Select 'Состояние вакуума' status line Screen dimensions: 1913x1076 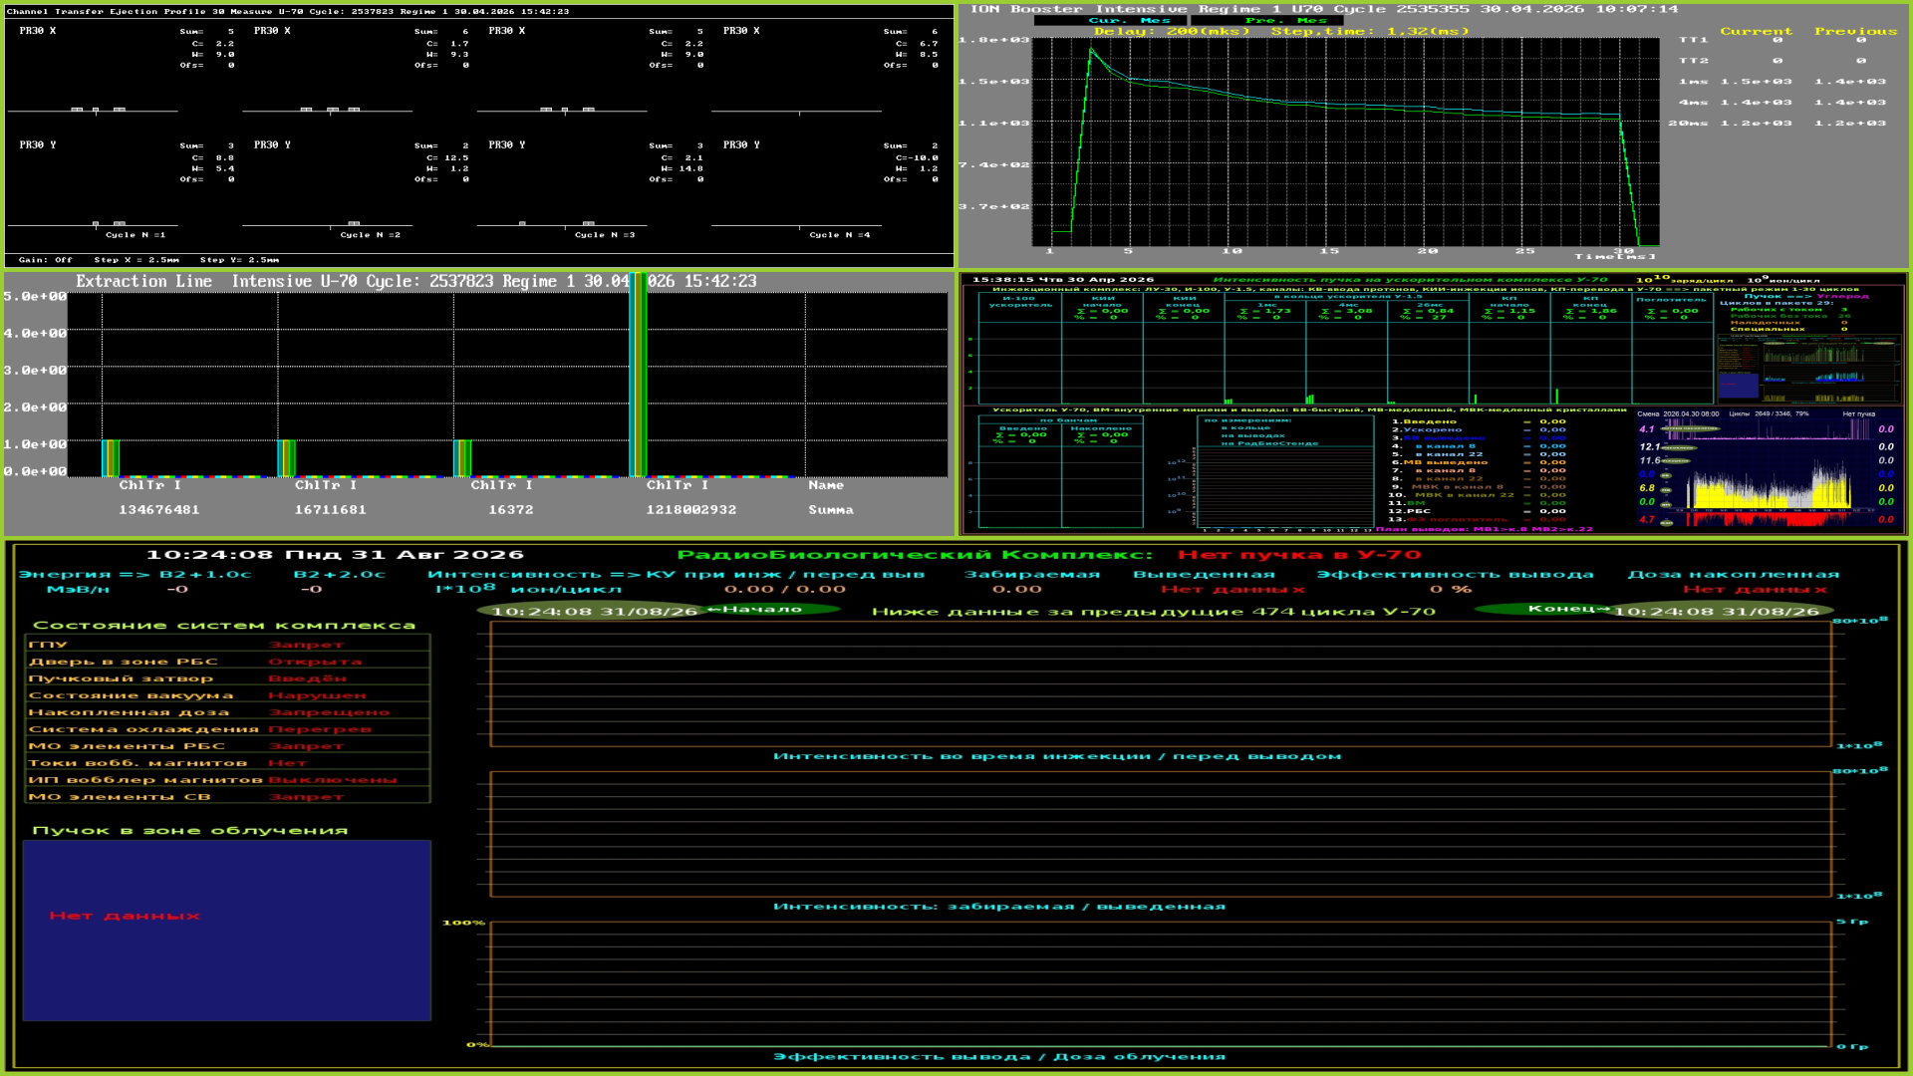coord(227,695)
